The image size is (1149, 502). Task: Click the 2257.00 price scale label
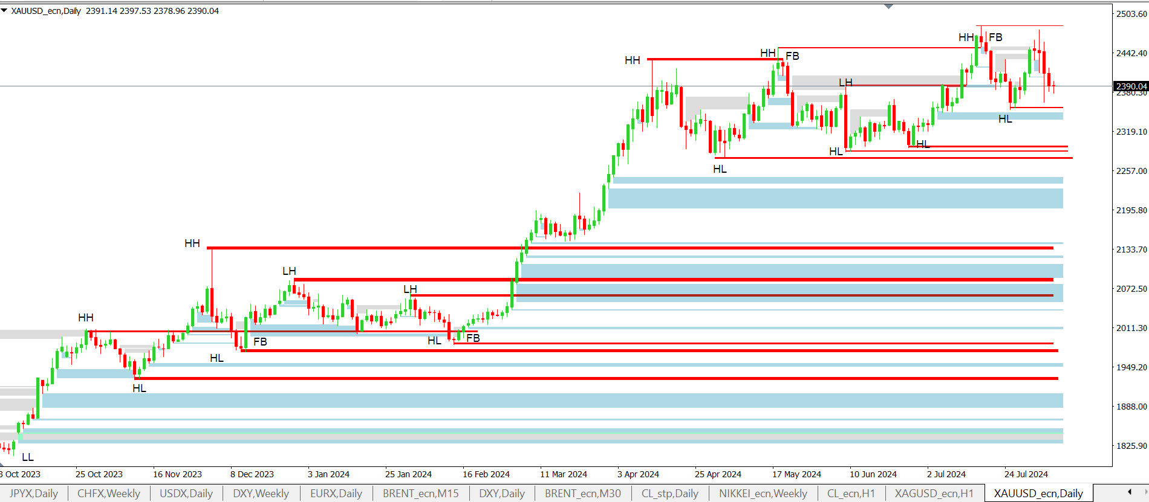coord(1131,171)
